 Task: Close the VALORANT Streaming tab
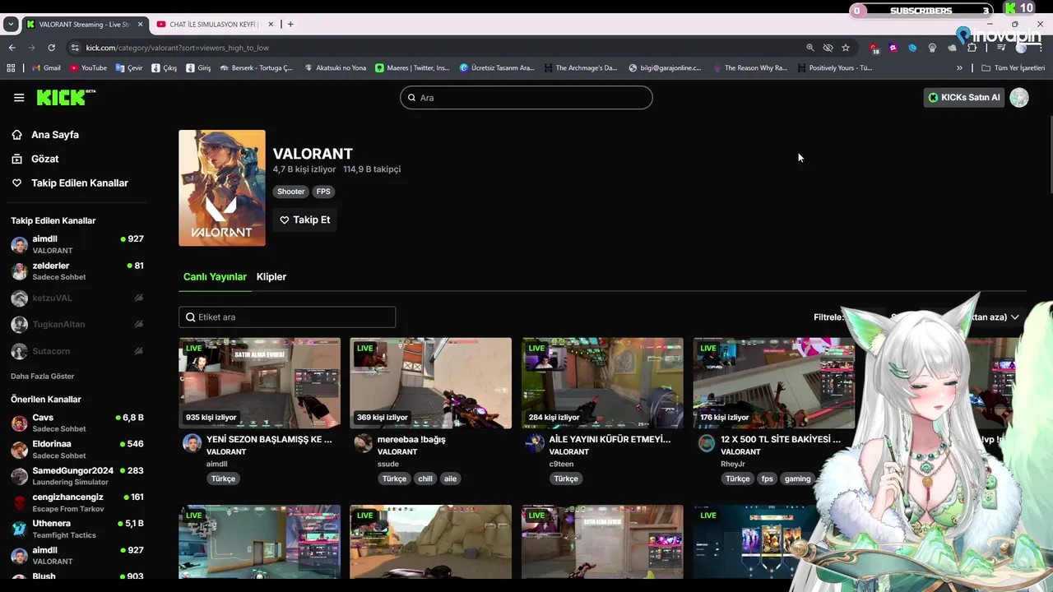coord(140,24)
